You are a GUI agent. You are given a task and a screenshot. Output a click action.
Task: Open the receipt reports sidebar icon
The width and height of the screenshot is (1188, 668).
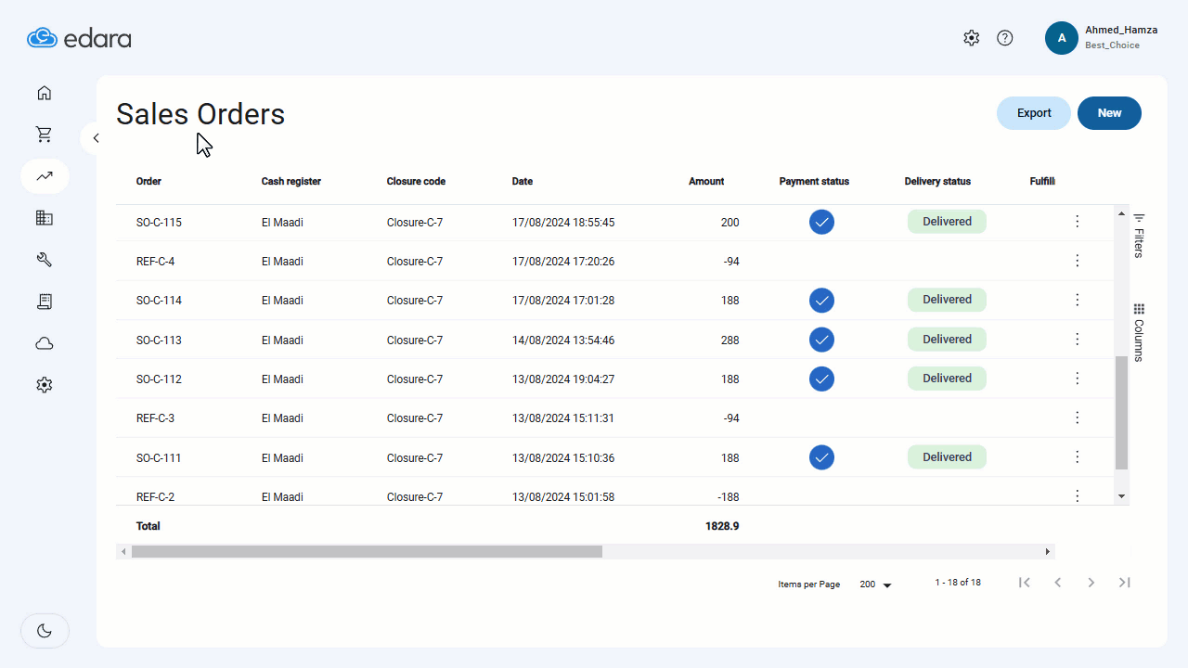click(x=45, y=302)
